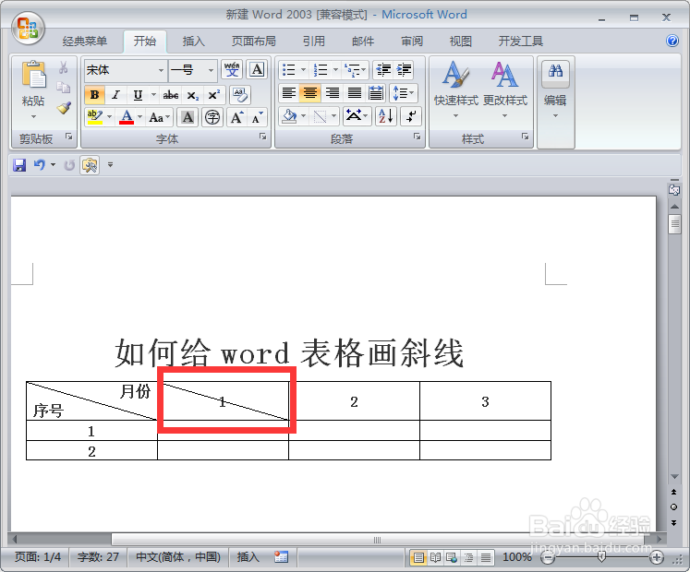Open the 字体 font dialog launcher

click(x=262, y=137)
